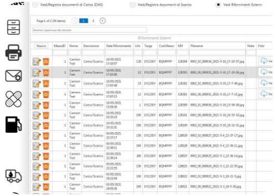This screenshot has height=196, width=275.
Task: Delete the row with KM 128300
Action: click(x=46, y=105)
